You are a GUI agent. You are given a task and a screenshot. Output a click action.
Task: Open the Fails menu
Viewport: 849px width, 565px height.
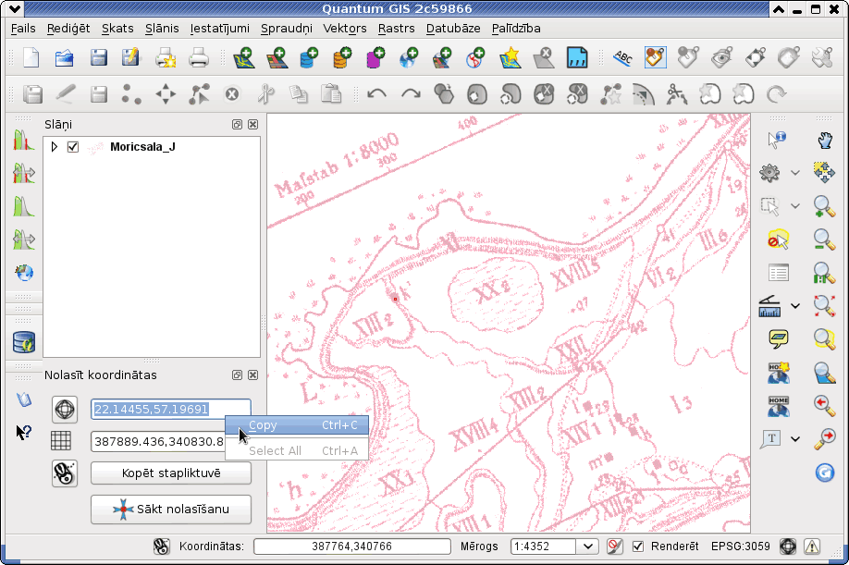pyautogui.click(x=23, y=28)
